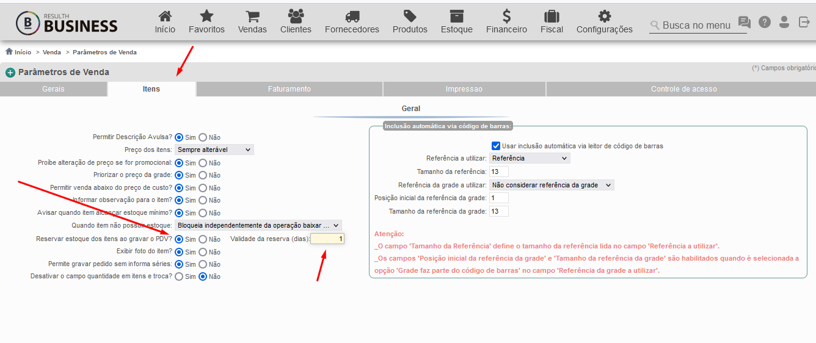Click the Venda breadcrumb link
Viewport: 816px width, 343px height.
point(52,52)
